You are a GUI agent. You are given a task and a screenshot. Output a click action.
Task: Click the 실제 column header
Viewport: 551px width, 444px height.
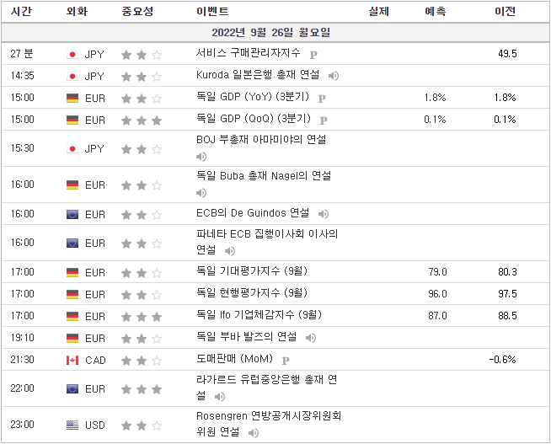[x=379, y=12]
